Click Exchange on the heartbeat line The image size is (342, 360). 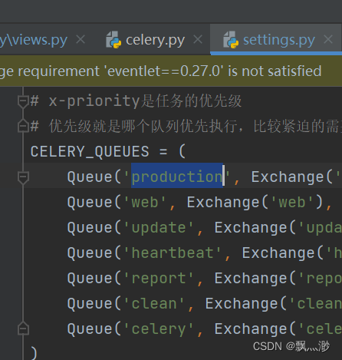pyautogui.click(x=278, y=253)
